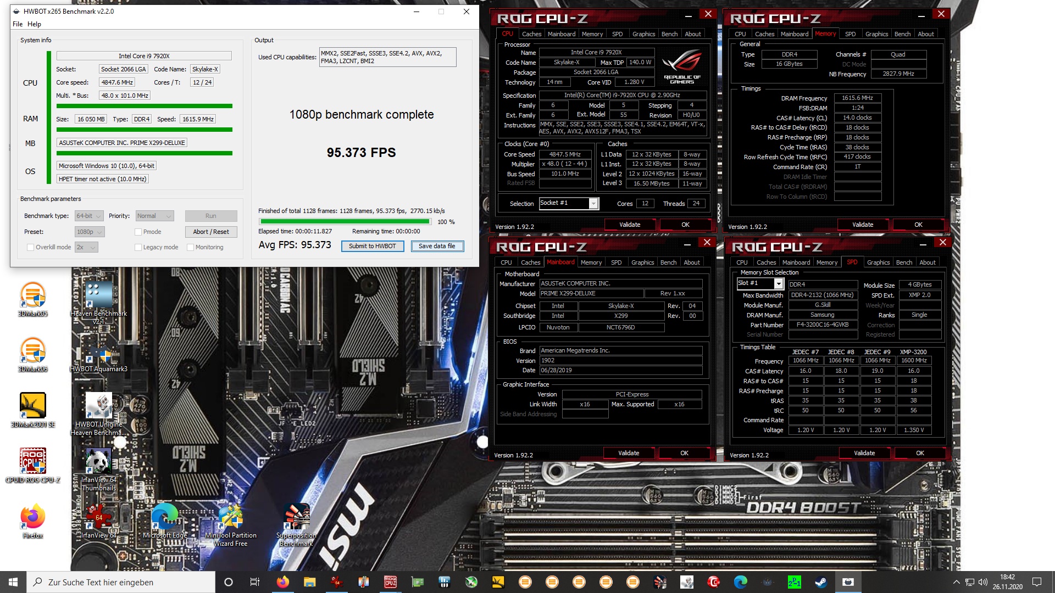1055x593 pixels.
Task: Switch to Caches tab in CPU window
Action: pos(531,34)
